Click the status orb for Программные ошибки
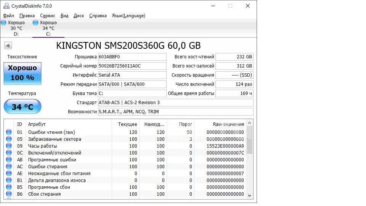 (9, 159)
